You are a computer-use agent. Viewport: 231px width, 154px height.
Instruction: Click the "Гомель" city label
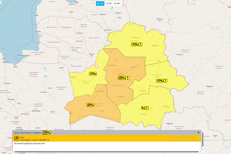point(166,107)
